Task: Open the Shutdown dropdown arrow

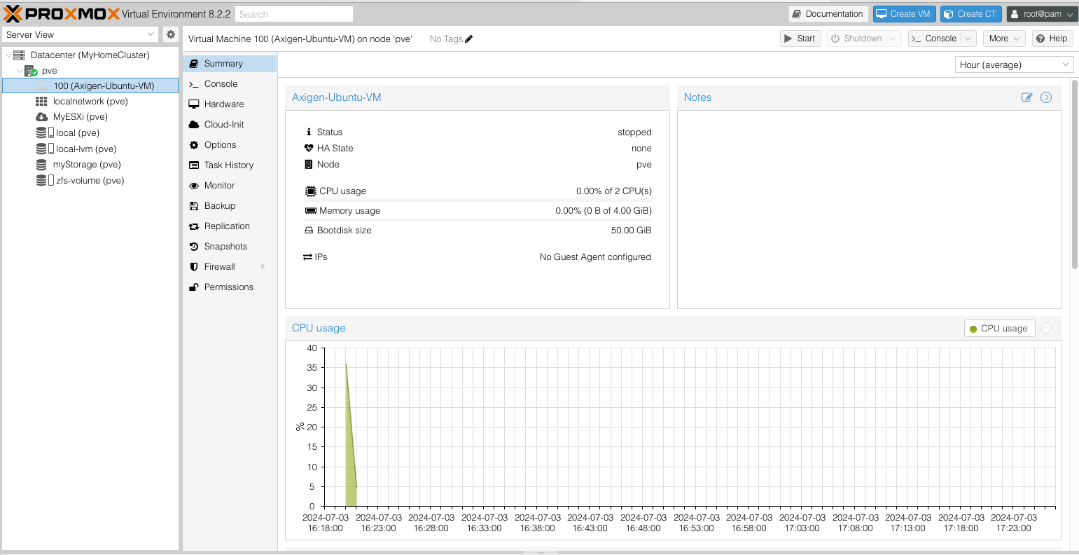Action: click(893, 39)
